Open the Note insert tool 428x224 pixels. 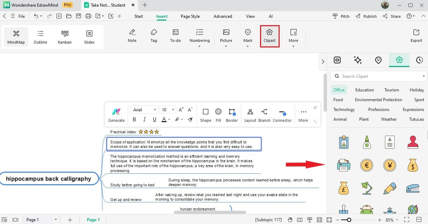[x=132, y=36]
